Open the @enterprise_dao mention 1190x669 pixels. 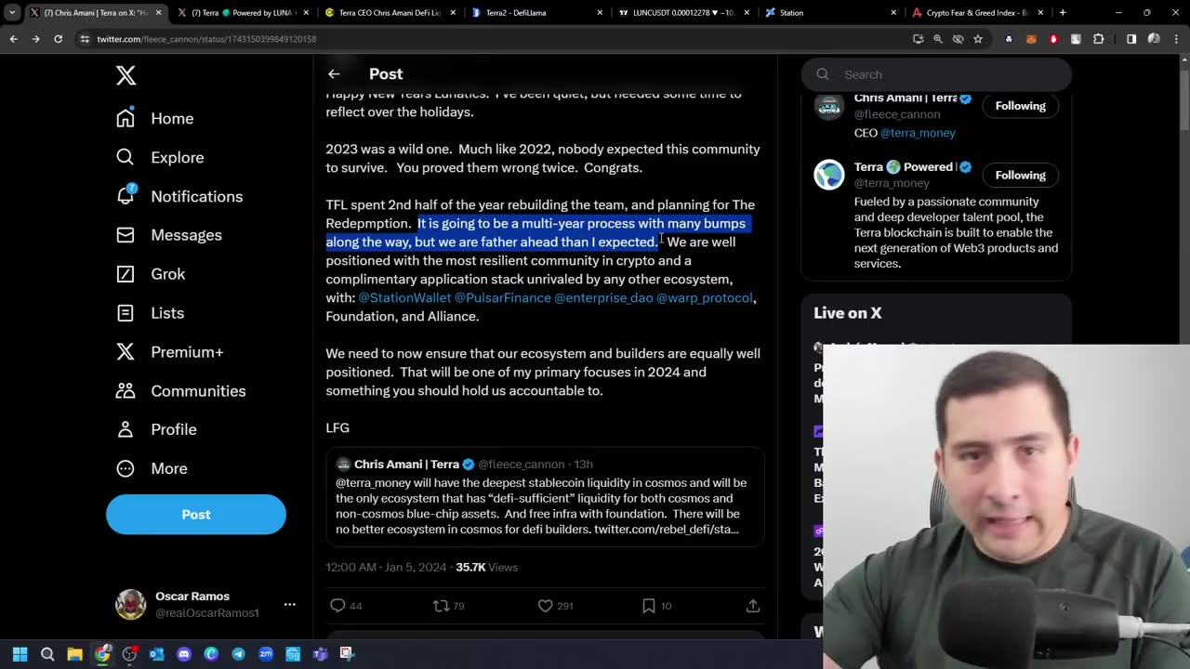point(603,297)
